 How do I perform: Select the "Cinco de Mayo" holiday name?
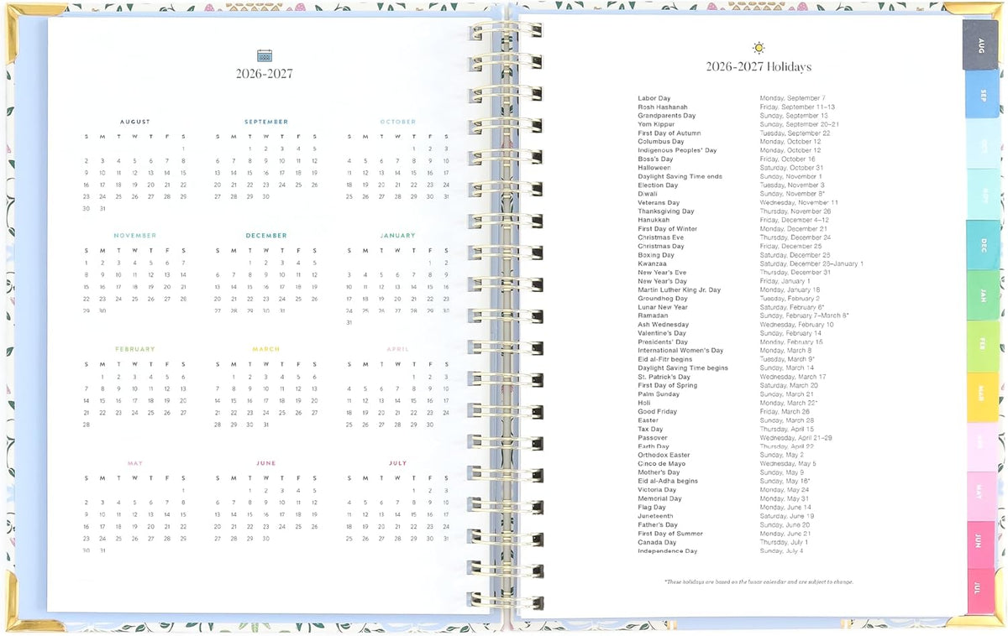tap(662, 464)
